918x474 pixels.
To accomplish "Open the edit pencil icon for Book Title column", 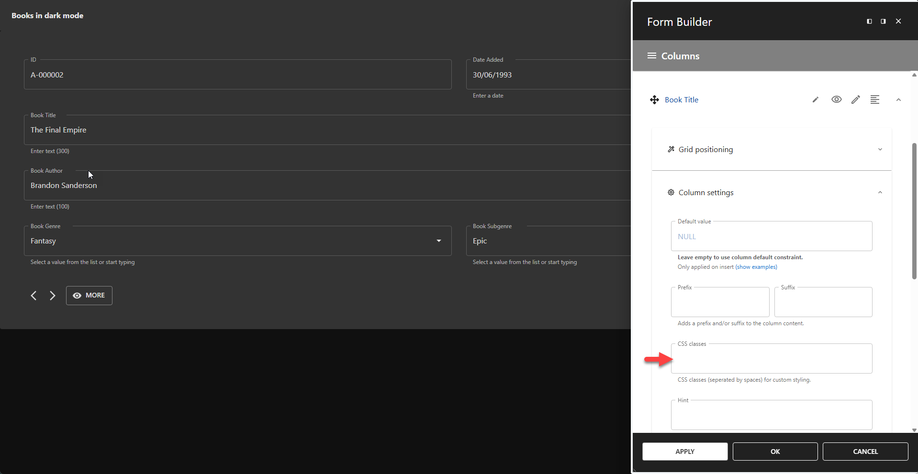I will coord(856,99).
